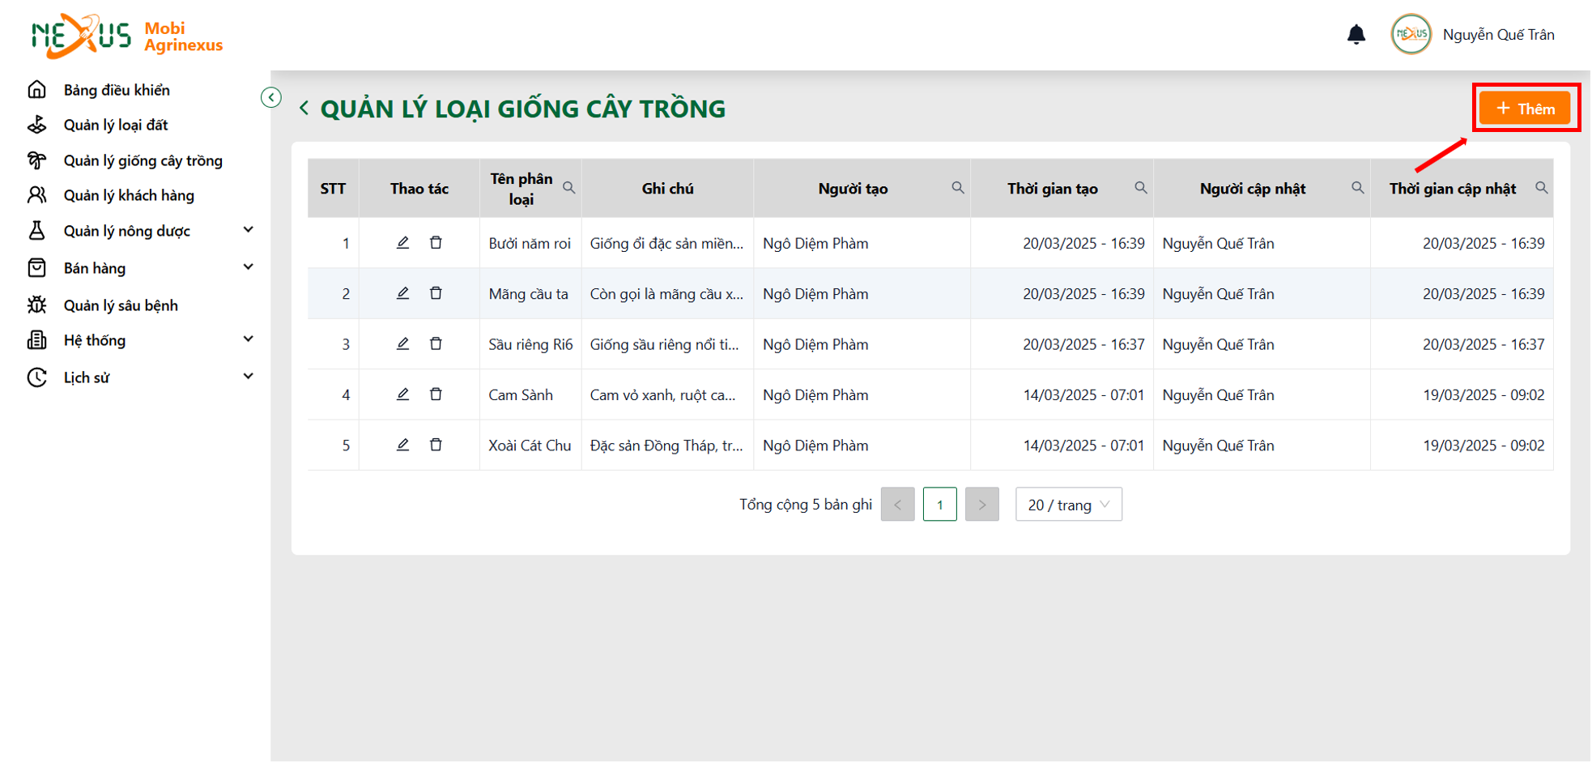Click the Quản lý giống cây trồng icon
Viewport: 1592px width, 763px height.
[37, 160]
